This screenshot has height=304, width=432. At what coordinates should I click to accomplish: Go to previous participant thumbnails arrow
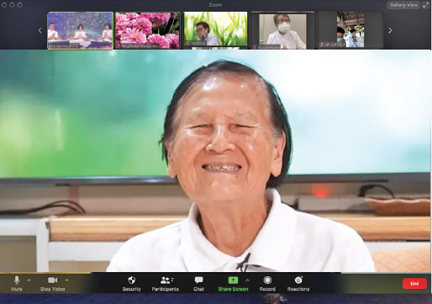click(x=40, y=30)
